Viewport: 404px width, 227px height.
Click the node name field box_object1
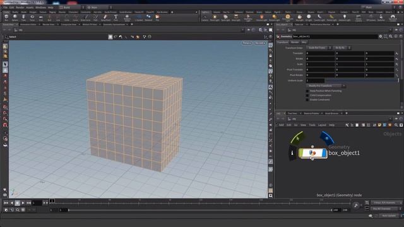point(335,37)
